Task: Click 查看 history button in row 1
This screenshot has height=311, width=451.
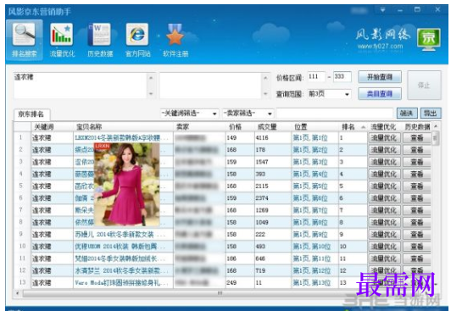Action: point(416,138)
